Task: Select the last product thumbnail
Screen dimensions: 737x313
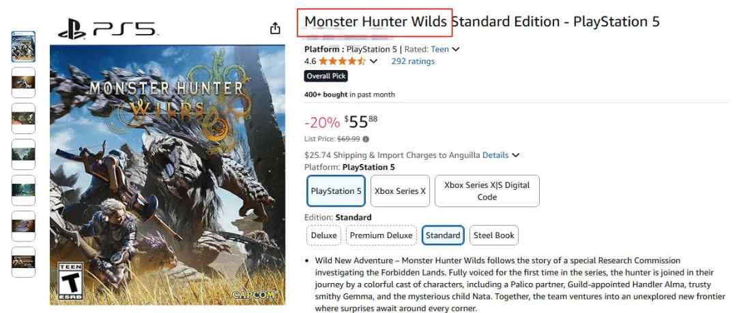Action: click(x=23, y=262)
